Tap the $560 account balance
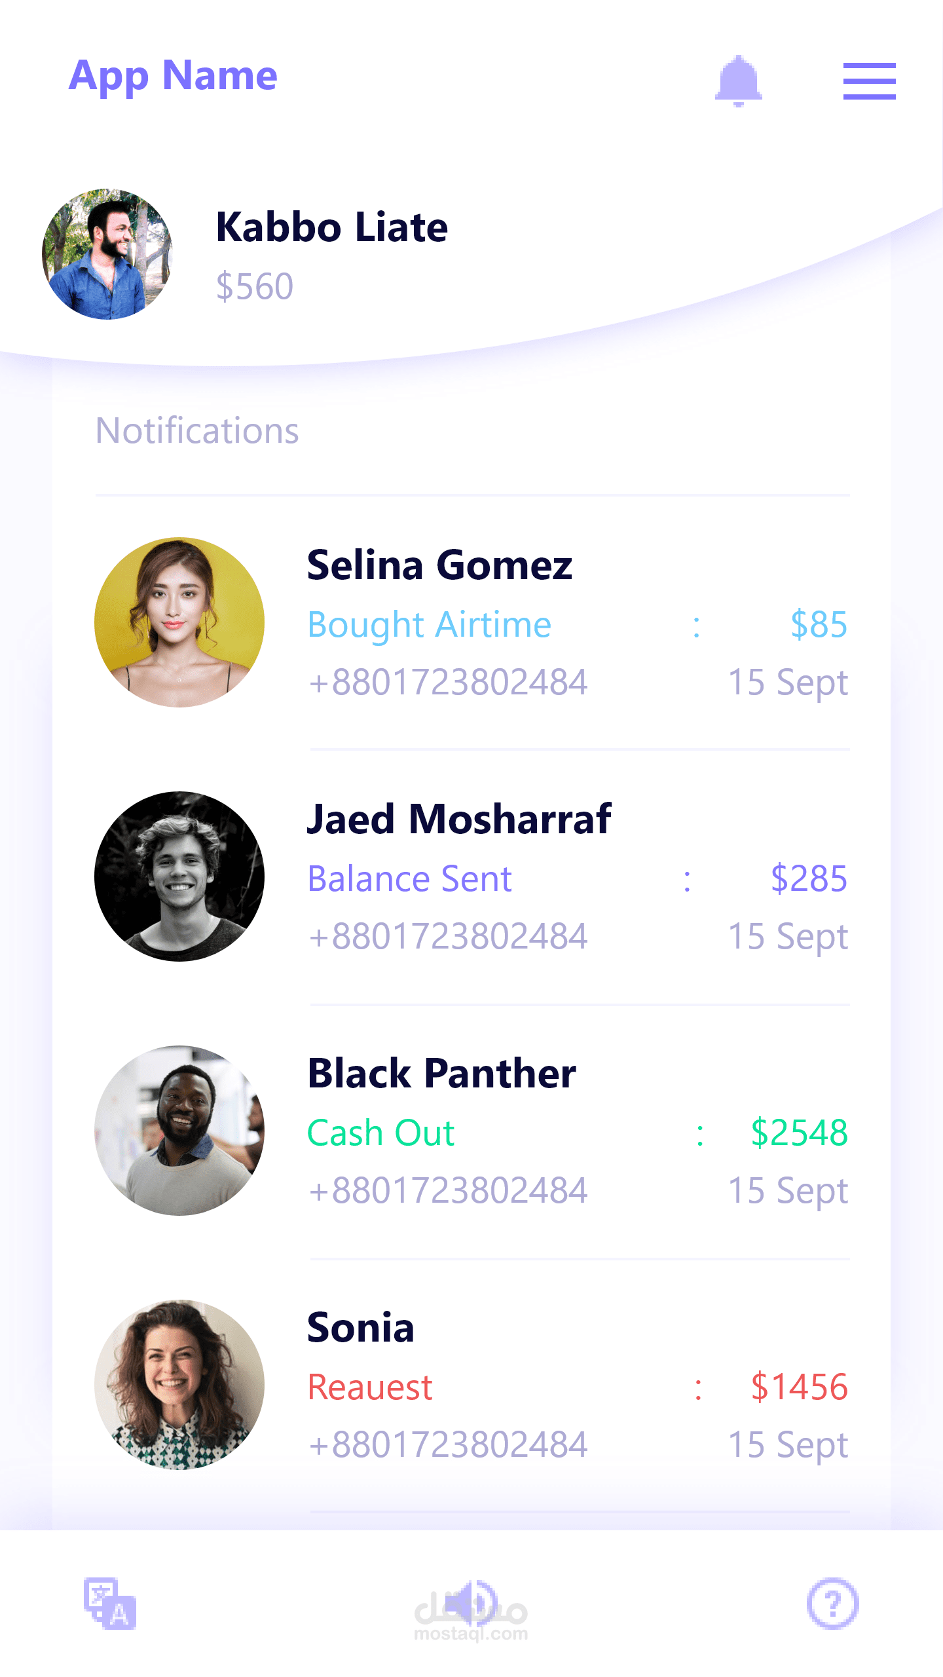This screenshot has height=1677, width=943. coord(255,286)
